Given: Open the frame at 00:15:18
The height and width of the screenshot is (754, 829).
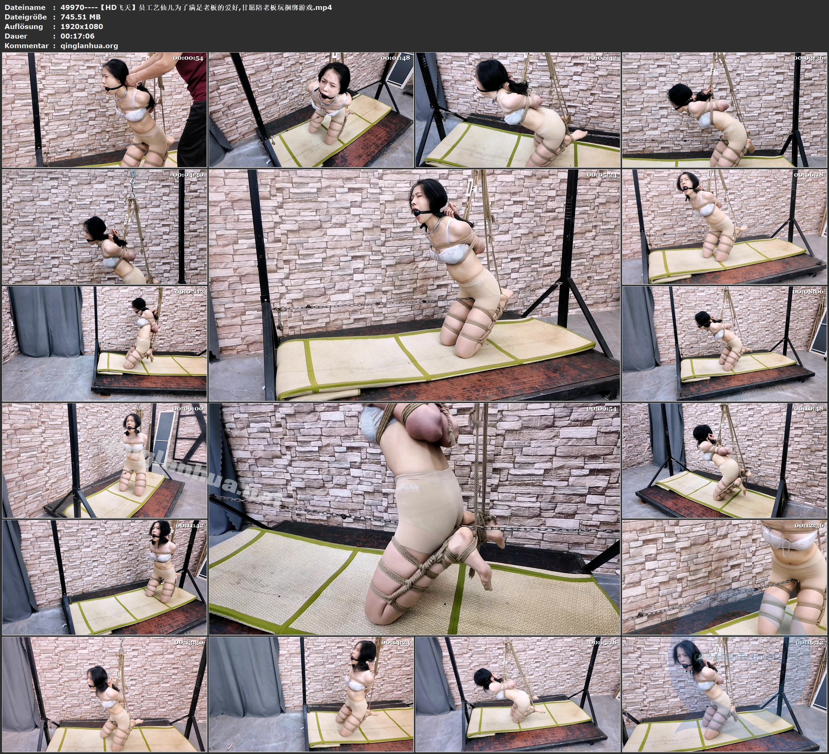Looking at the screenshot, I should pos(518,694).
